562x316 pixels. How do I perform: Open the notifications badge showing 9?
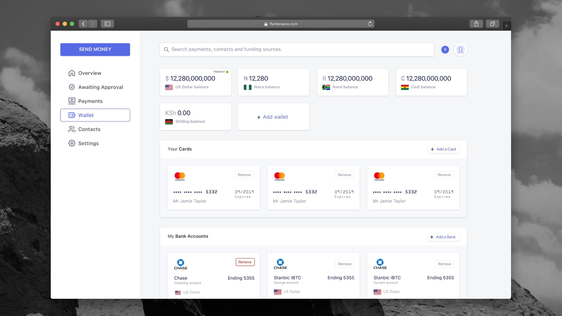coord(445,50)
